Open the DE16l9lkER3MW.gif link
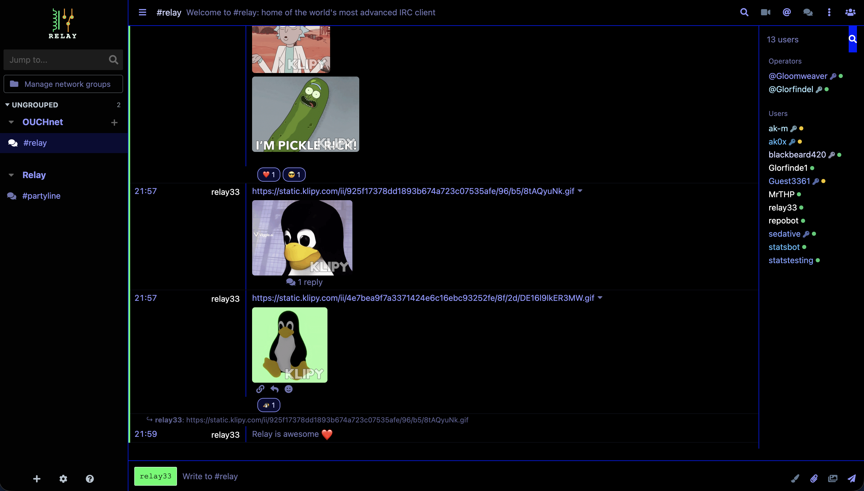Viewport: 864px width, 491px height. pos(423,298)
